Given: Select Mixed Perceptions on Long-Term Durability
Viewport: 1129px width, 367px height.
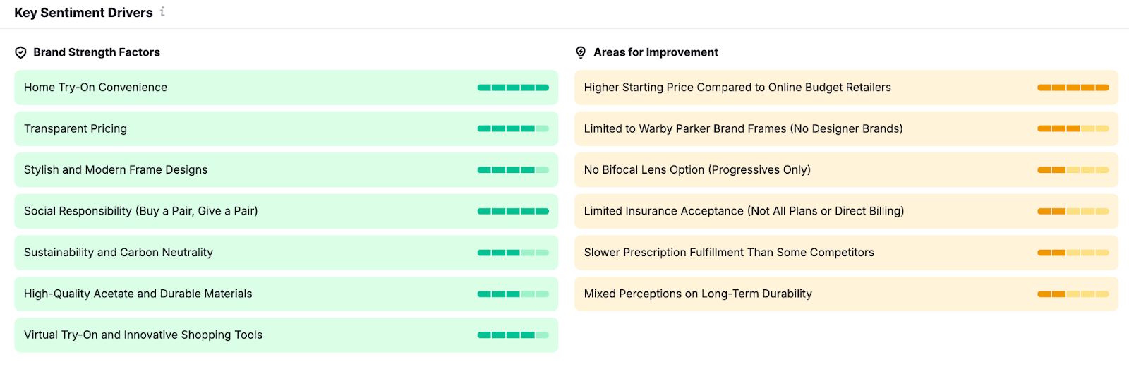Looking at the screenshot, I should pyautogui.click(x=698, y=294).
